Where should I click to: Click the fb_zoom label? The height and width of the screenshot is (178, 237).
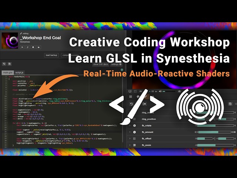pyautogui.click(x=146, y=145)
